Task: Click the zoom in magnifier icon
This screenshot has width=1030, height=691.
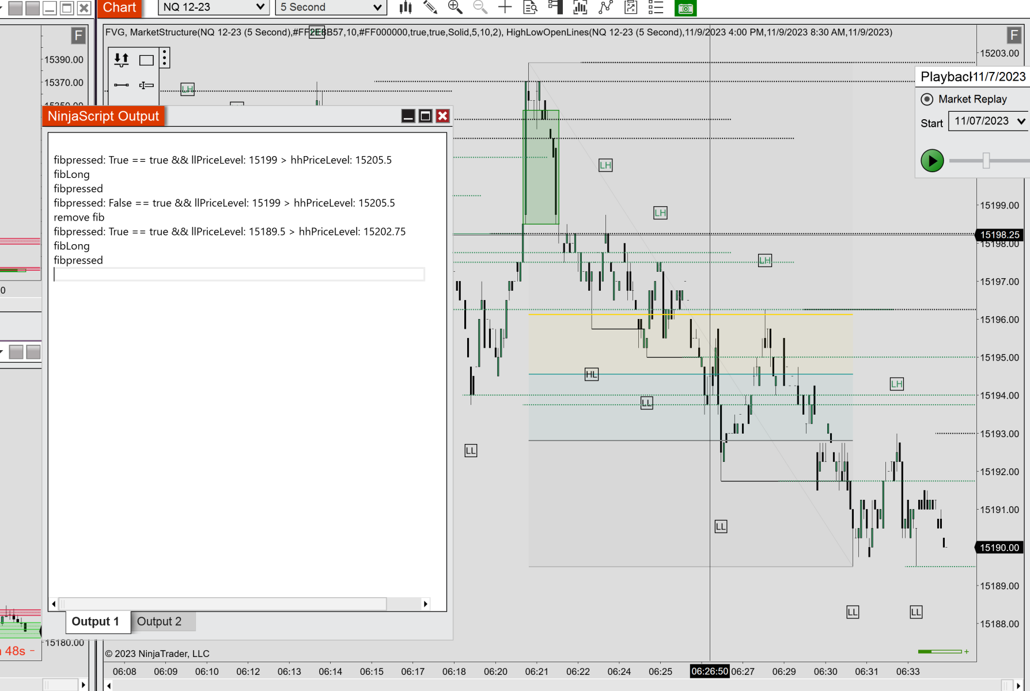Action: click(455, 7)
